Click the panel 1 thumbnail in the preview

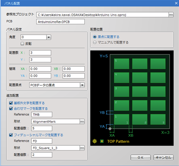click(x=121, y=119)
